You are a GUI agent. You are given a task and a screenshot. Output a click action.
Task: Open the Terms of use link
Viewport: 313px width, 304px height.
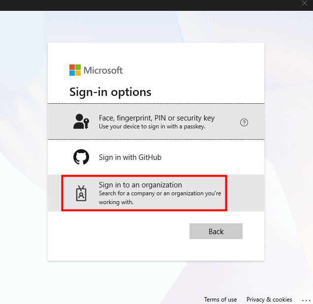click(220, 300)
